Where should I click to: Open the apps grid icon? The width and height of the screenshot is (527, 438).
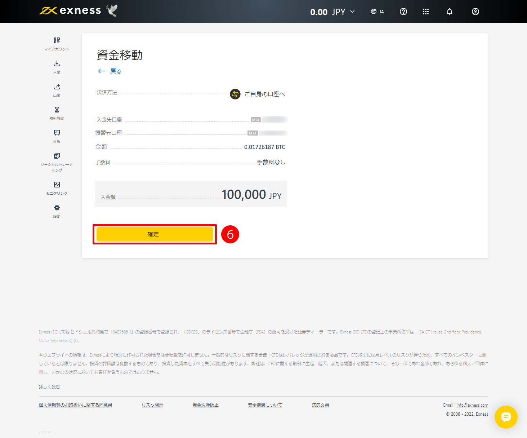tap(426, 11)
